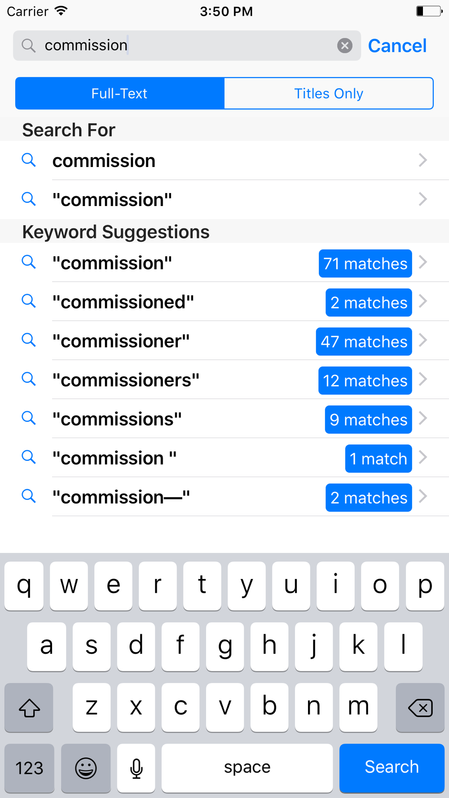Select the 71 matches "commission" suggestion
Screen dimensions: 449x798
pos(224,263)
